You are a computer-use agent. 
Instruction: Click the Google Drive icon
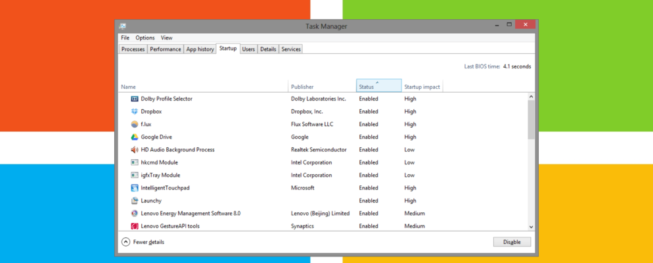tap(134, 137)
